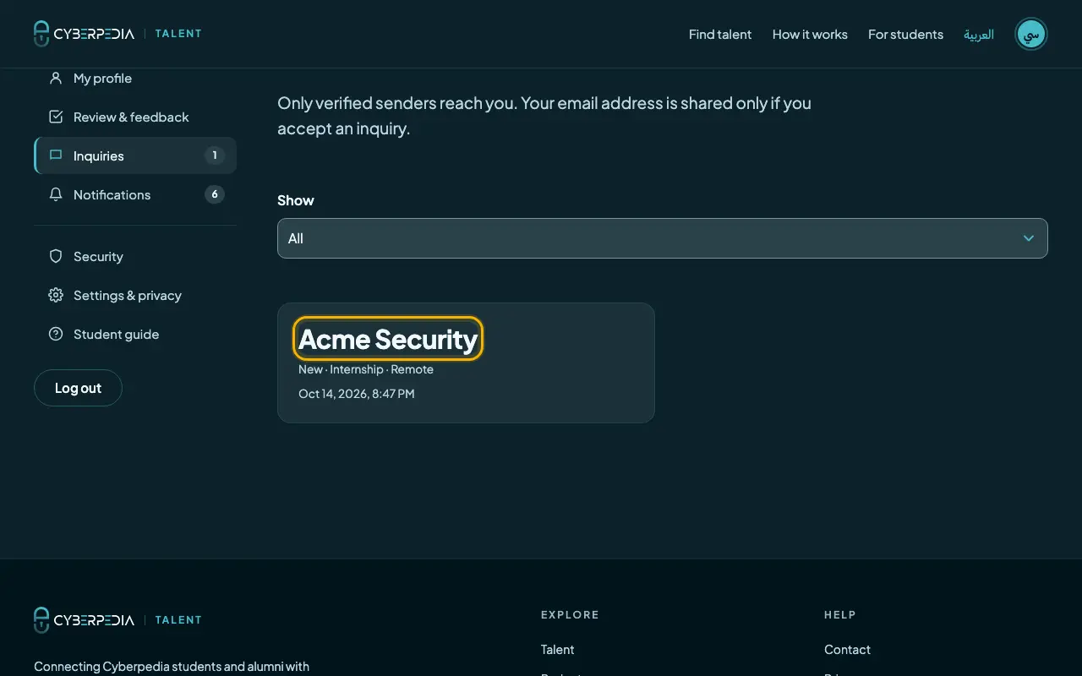This screenshot has width=1082, height=676.
Task: Go to Find talent page
Action: tap(720, 34)
